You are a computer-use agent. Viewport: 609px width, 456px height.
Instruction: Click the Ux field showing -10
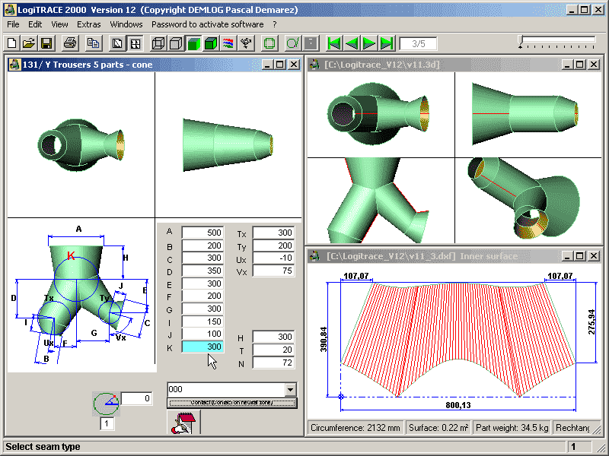273,258
